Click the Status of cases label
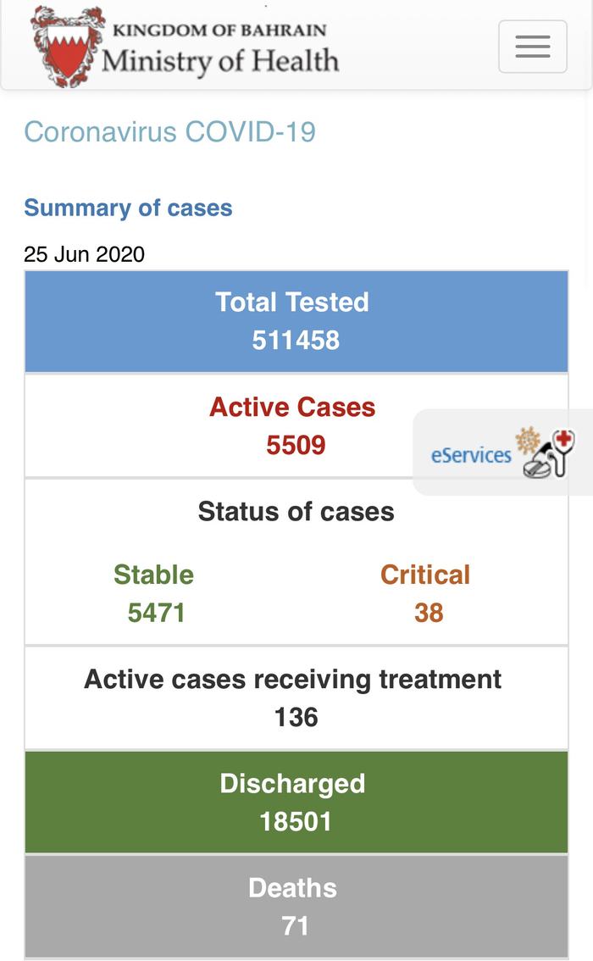Image resolution: width=593 pixels, height=961 pixels. (x=296, y=512)
